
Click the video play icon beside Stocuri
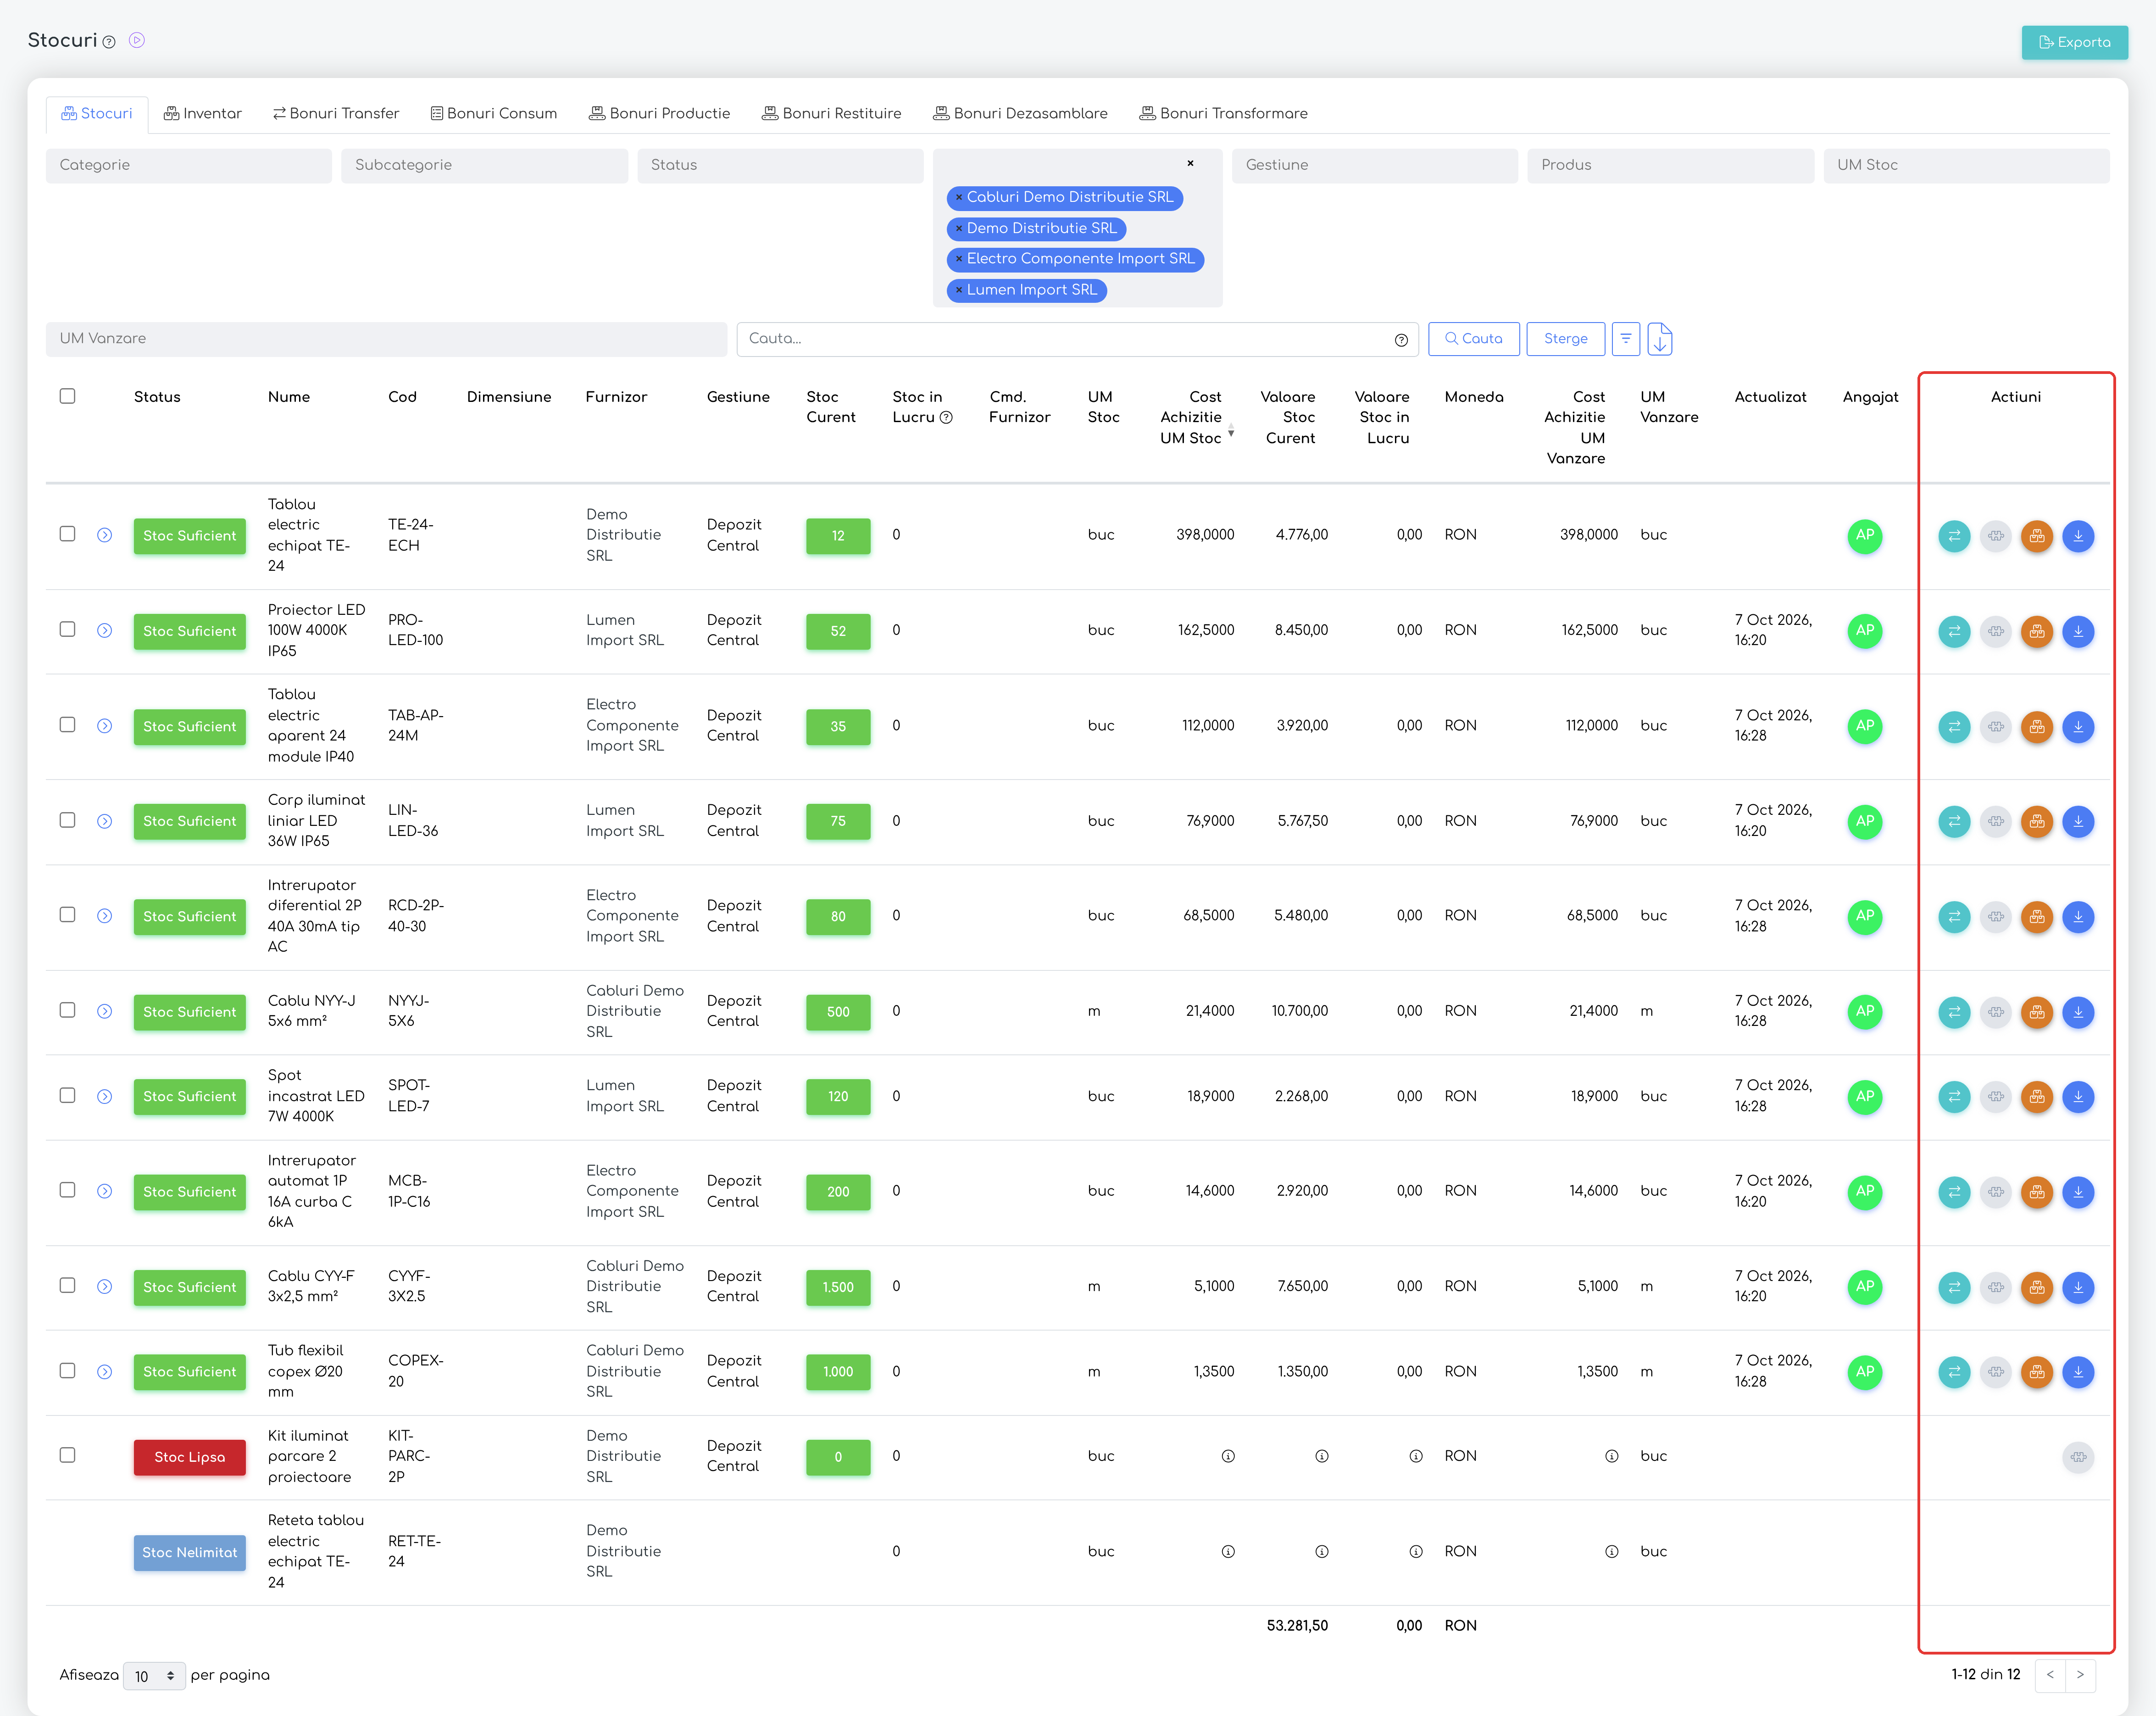137,40
